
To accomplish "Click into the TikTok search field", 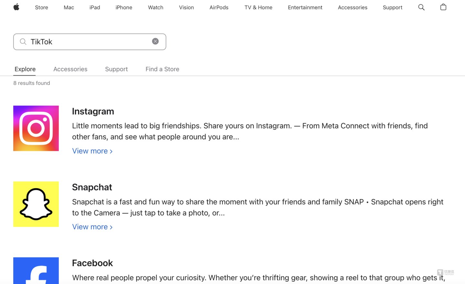I will (87, 42).
